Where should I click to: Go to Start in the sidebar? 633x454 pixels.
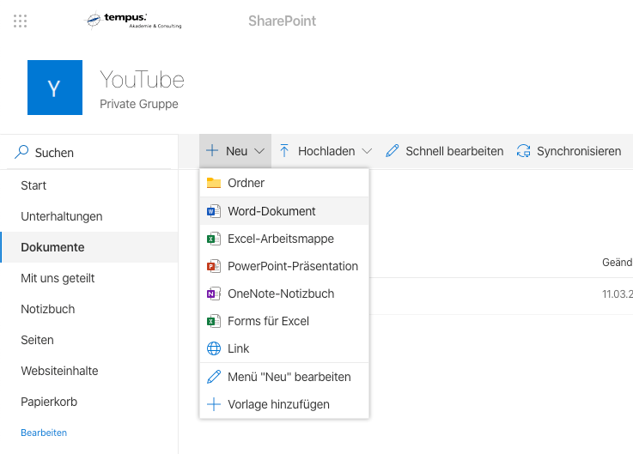coord(88,185)
